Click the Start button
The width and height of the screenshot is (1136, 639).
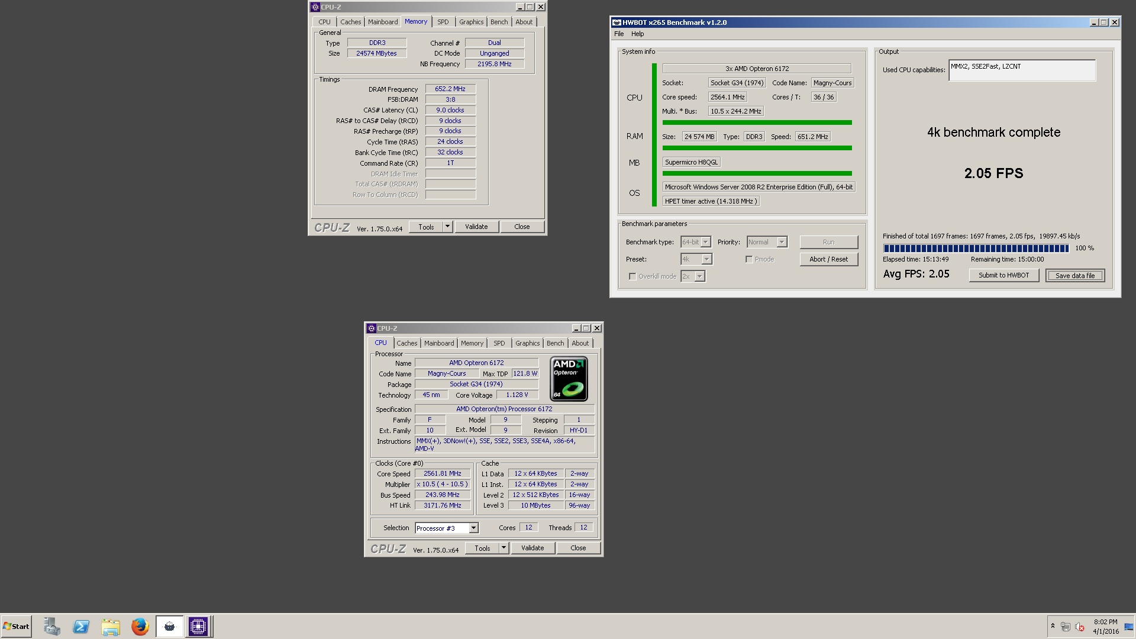[x=16, y=627]
